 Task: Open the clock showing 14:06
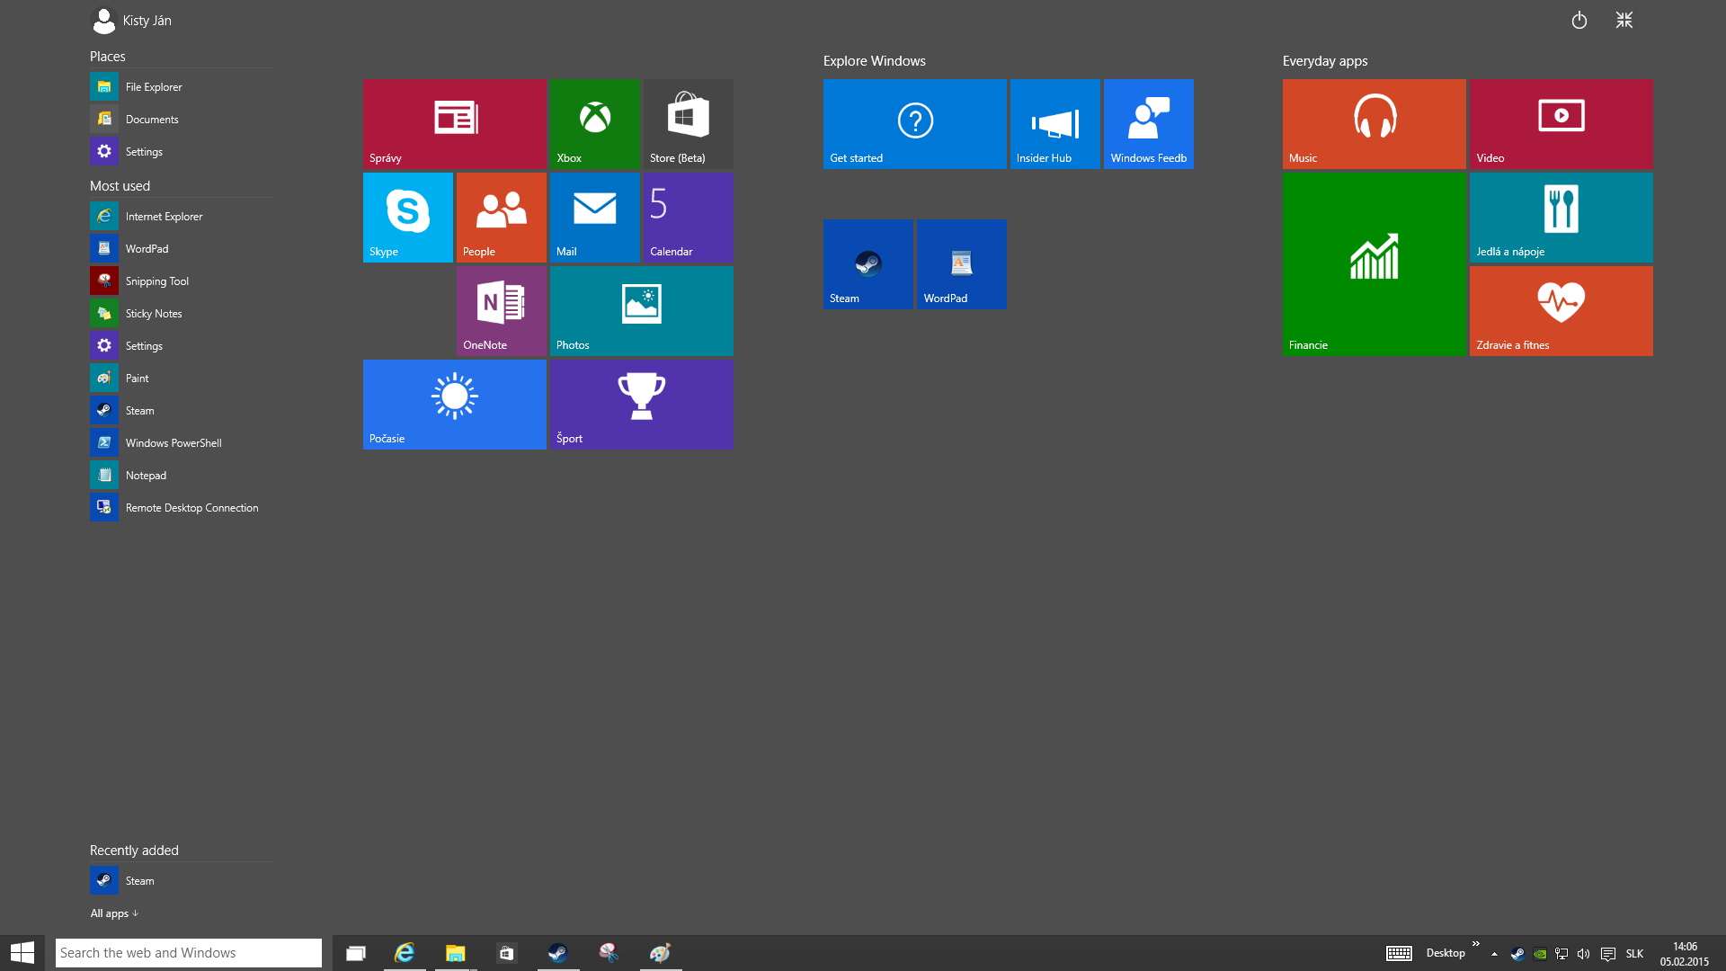tap(1685, 953)
